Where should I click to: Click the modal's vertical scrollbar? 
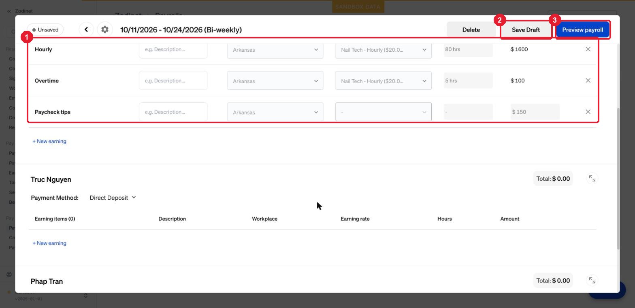point(618,178)
